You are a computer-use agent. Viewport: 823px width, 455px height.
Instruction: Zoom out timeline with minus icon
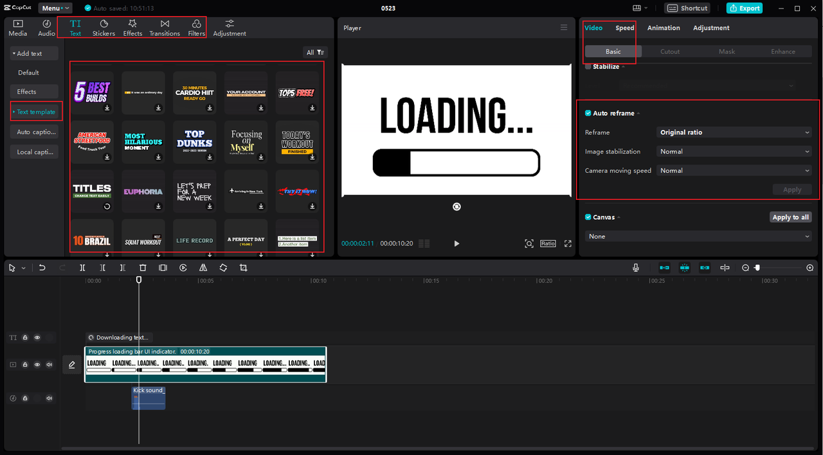point(745,267)
